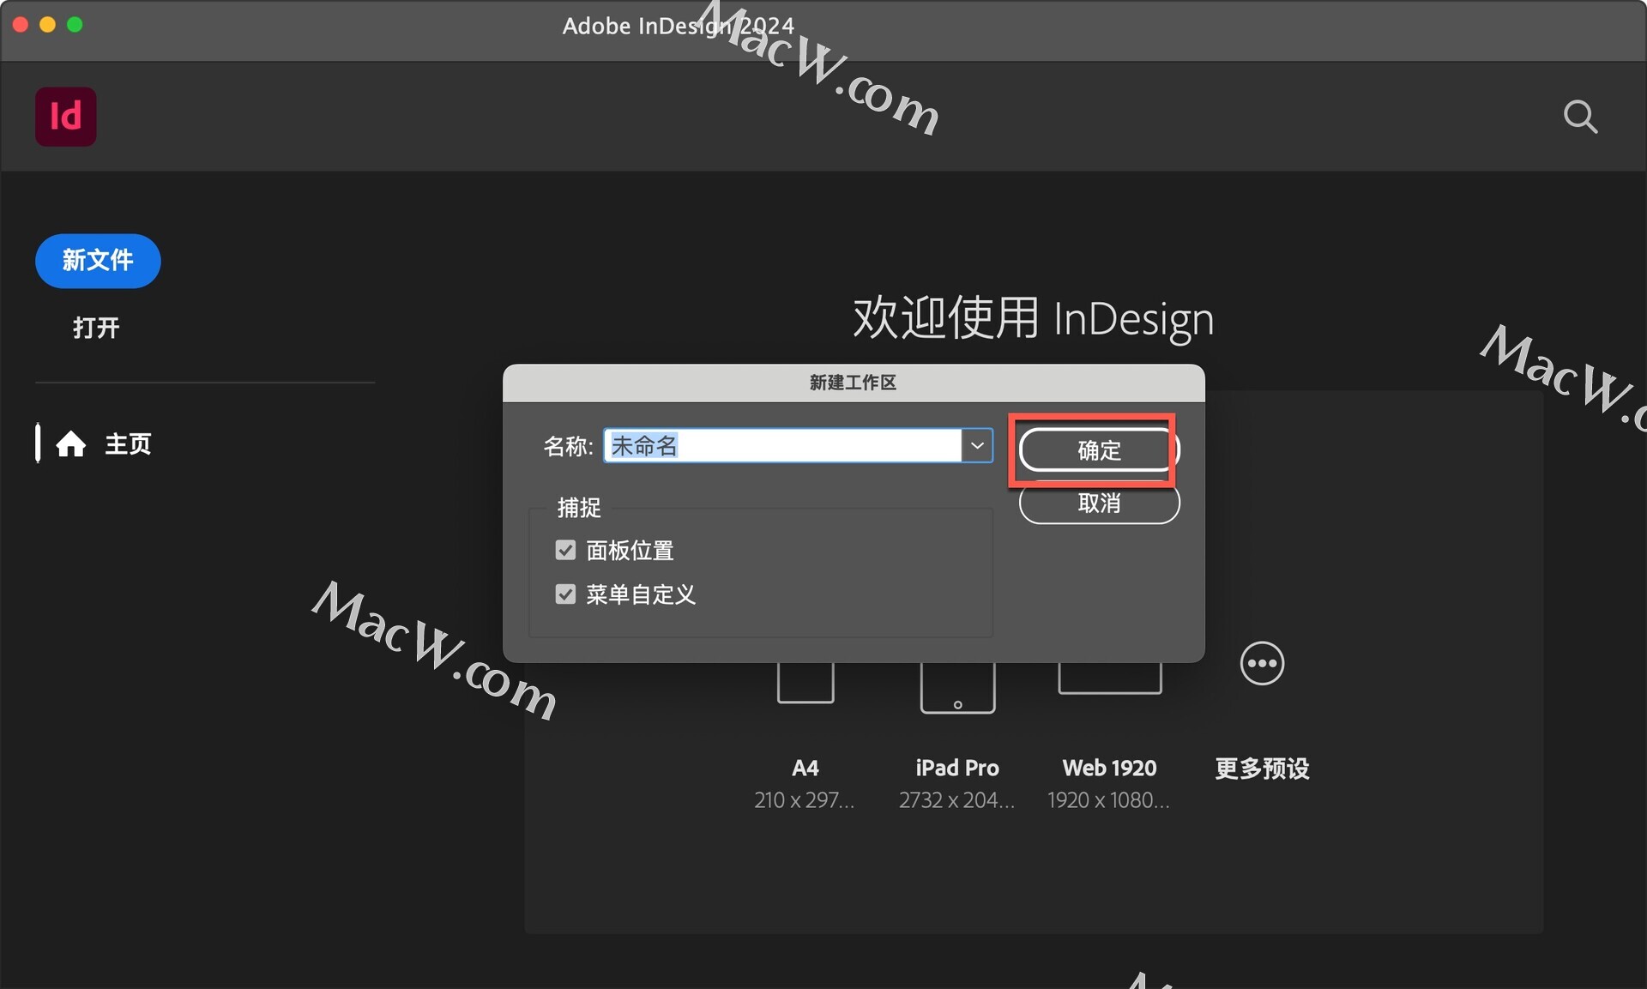Click the 打开 button
Image resolution: width=1647 pixels, height=989 pixels.
coord(96,327)
